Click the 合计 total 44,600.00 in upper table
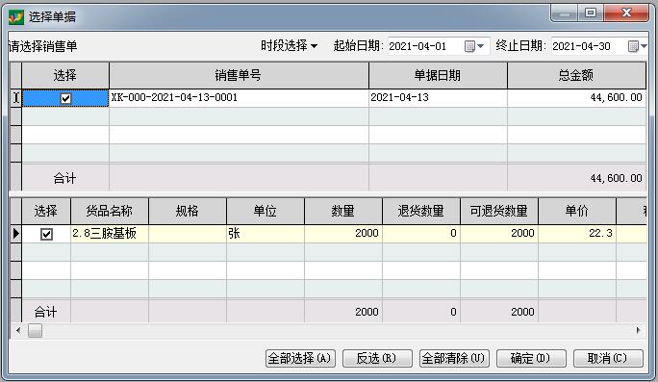 576,178
